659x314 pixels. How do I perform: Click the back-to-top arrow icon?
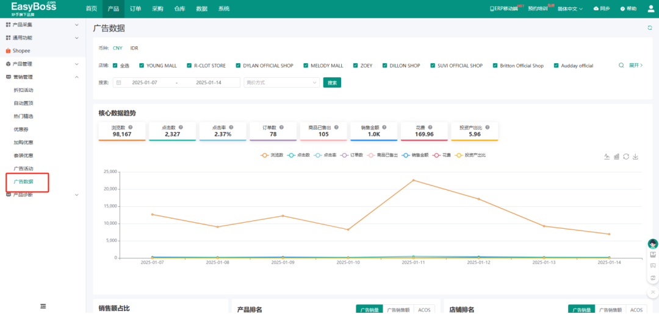[653, 291]
